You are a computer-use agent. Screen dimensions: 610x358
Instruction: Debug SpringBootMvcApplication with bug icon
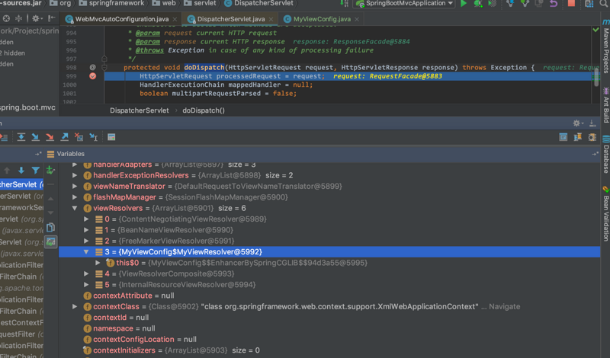point(478,4)
